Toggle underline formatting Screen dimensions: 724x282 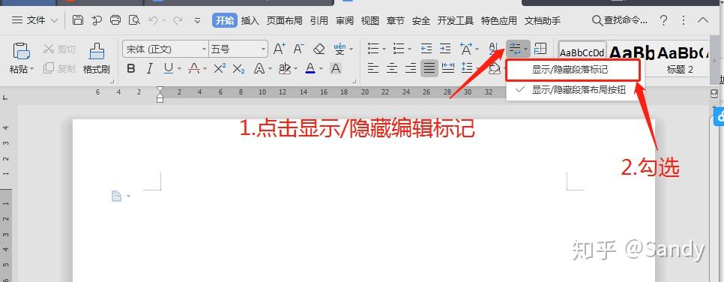[x=168, y=69]
